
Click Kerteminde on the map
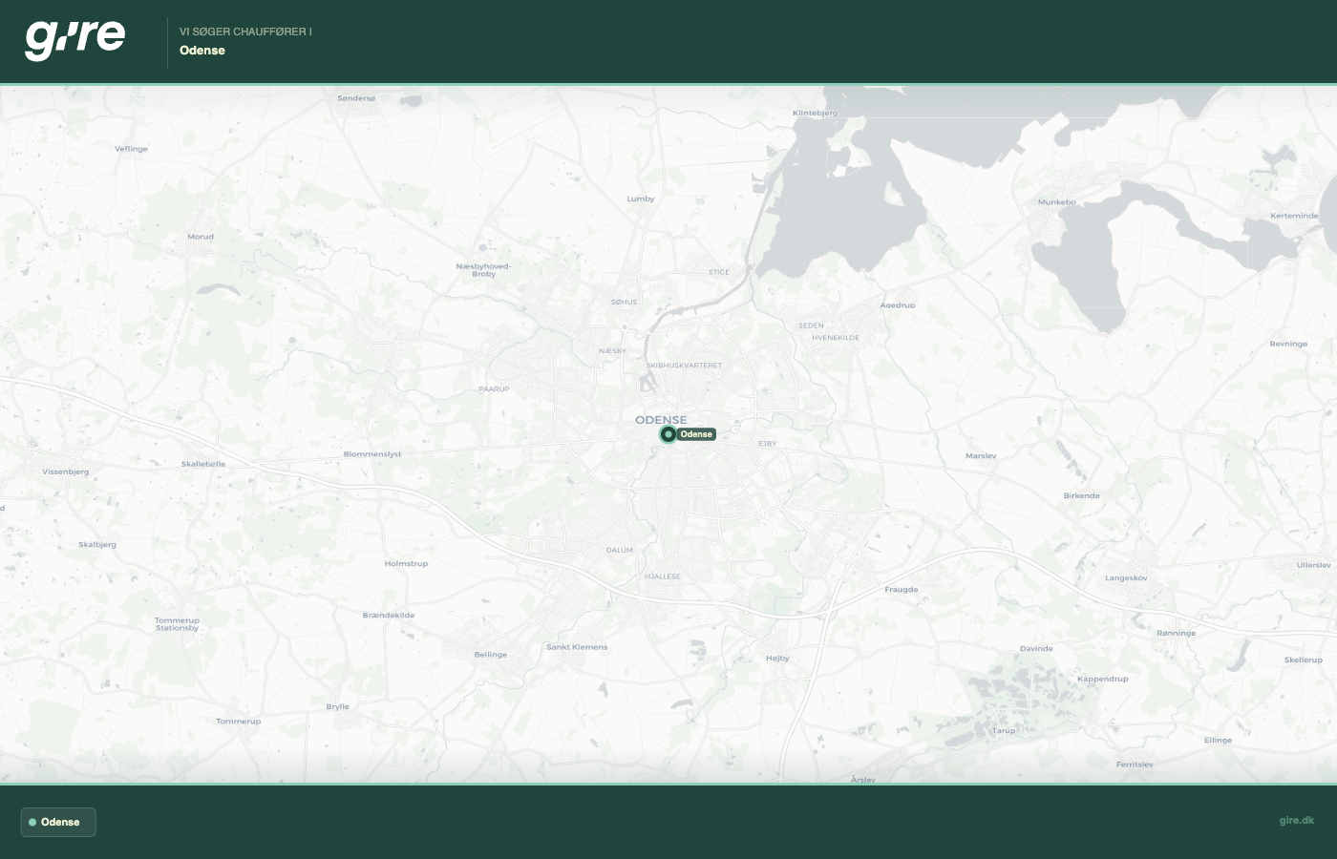(x=1294, y=216)
